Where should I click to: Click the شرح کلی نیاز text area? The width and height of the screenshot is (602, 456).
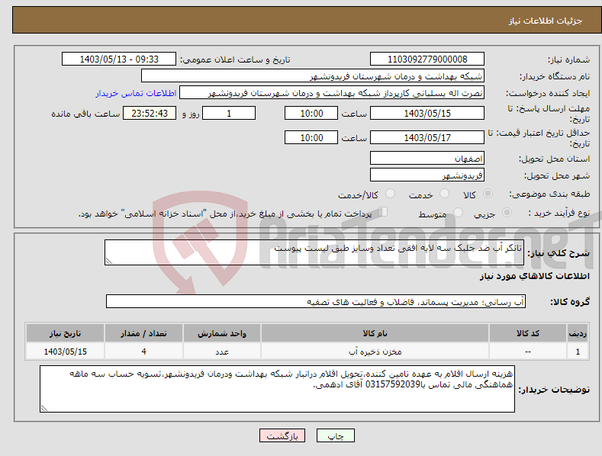pyautogui.click(x=314, y=252)
